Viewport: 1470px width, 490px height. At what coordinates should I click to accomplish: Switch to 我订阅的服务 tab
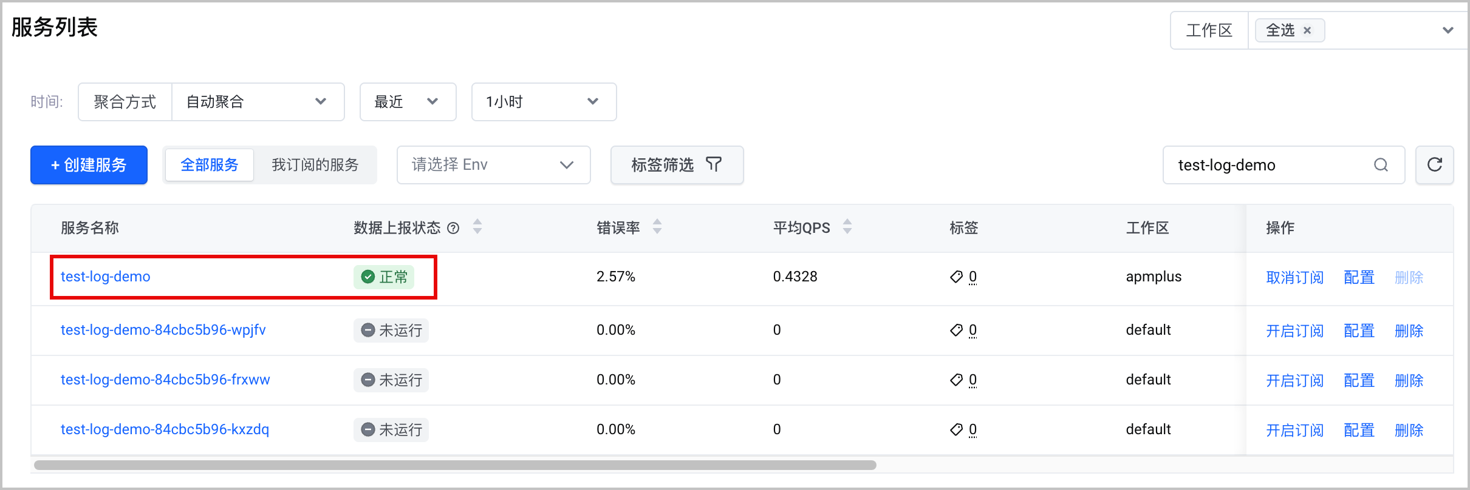click(315, 165)
